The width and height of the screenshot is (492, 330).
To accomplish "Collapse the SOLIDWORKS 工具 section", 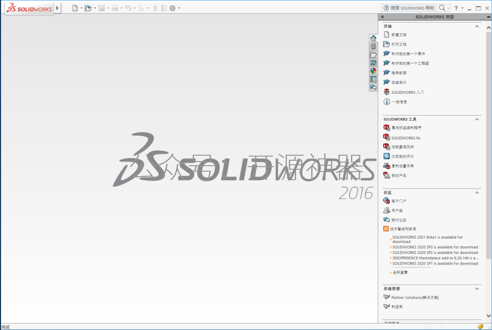I will [477, 119].
